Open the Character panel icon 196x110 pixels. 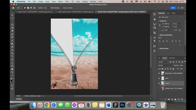(x=154, y=38)
